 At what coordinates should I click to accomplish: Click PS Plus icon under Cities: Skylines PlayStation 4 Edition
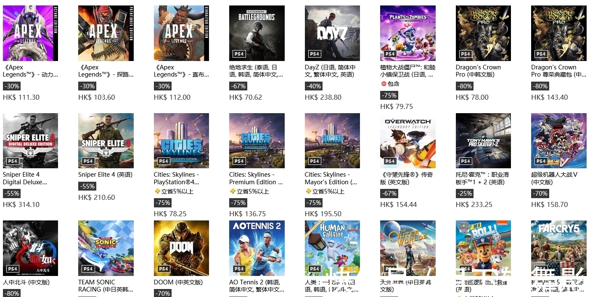(x=157, y=191)
